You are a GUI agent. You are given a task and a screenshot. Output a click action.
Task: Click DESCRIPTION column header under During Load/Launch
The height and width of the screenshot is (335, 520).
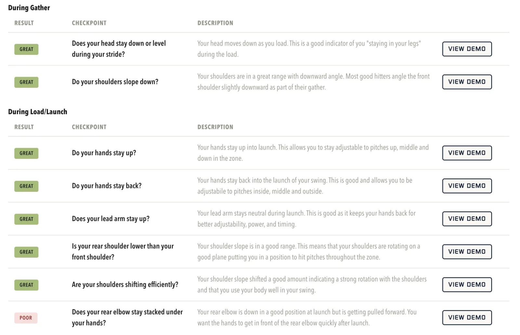tap(215, 127)
